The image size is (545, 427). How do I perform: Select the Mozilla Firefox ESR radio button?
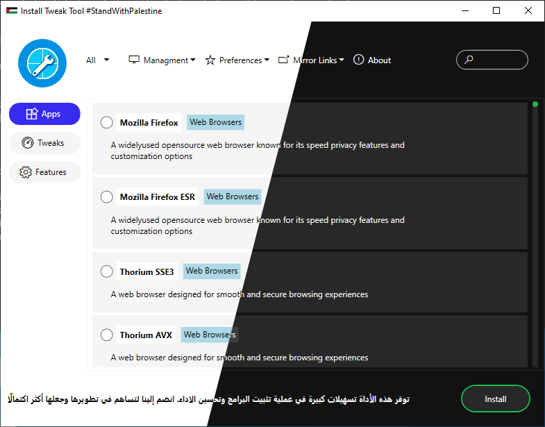tap(107, 196)
